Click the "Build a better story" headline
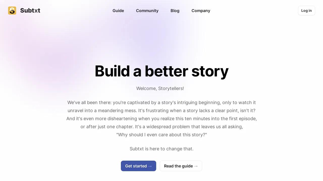Image resolution: width=323 pixels, height=181 pixels. (161, 71)
